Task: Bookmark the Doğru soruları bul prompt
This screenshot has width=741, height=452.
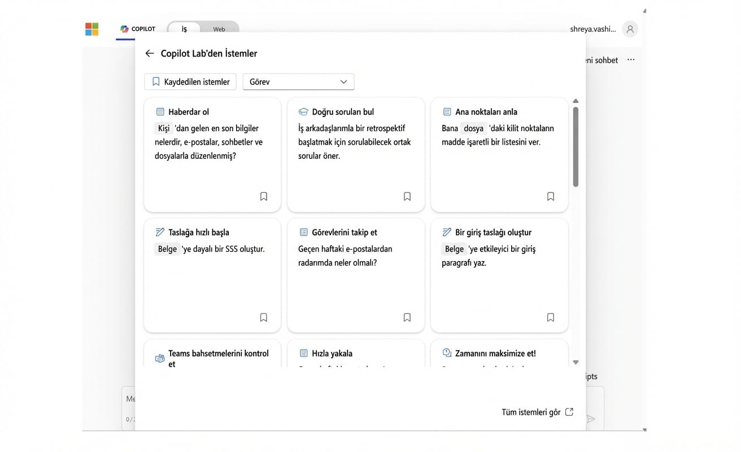Action: (x=407, y=197)
